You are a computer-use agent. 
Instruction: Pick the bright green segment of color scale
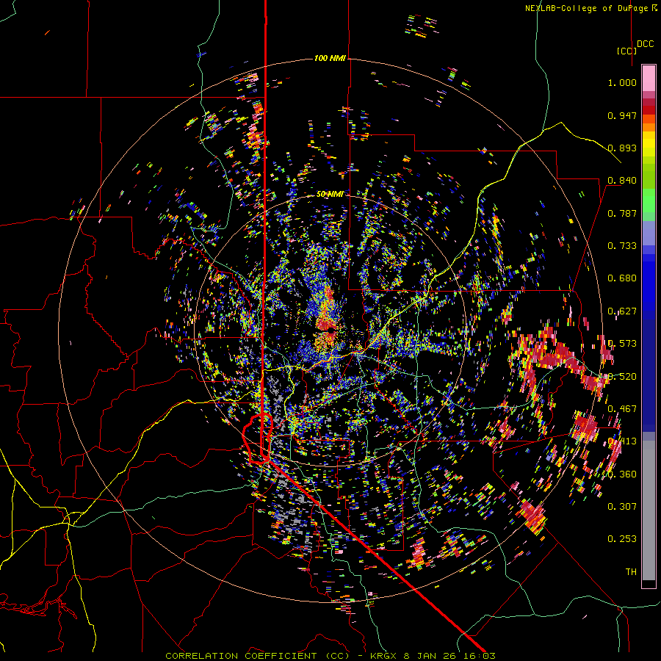coord(649,201)
